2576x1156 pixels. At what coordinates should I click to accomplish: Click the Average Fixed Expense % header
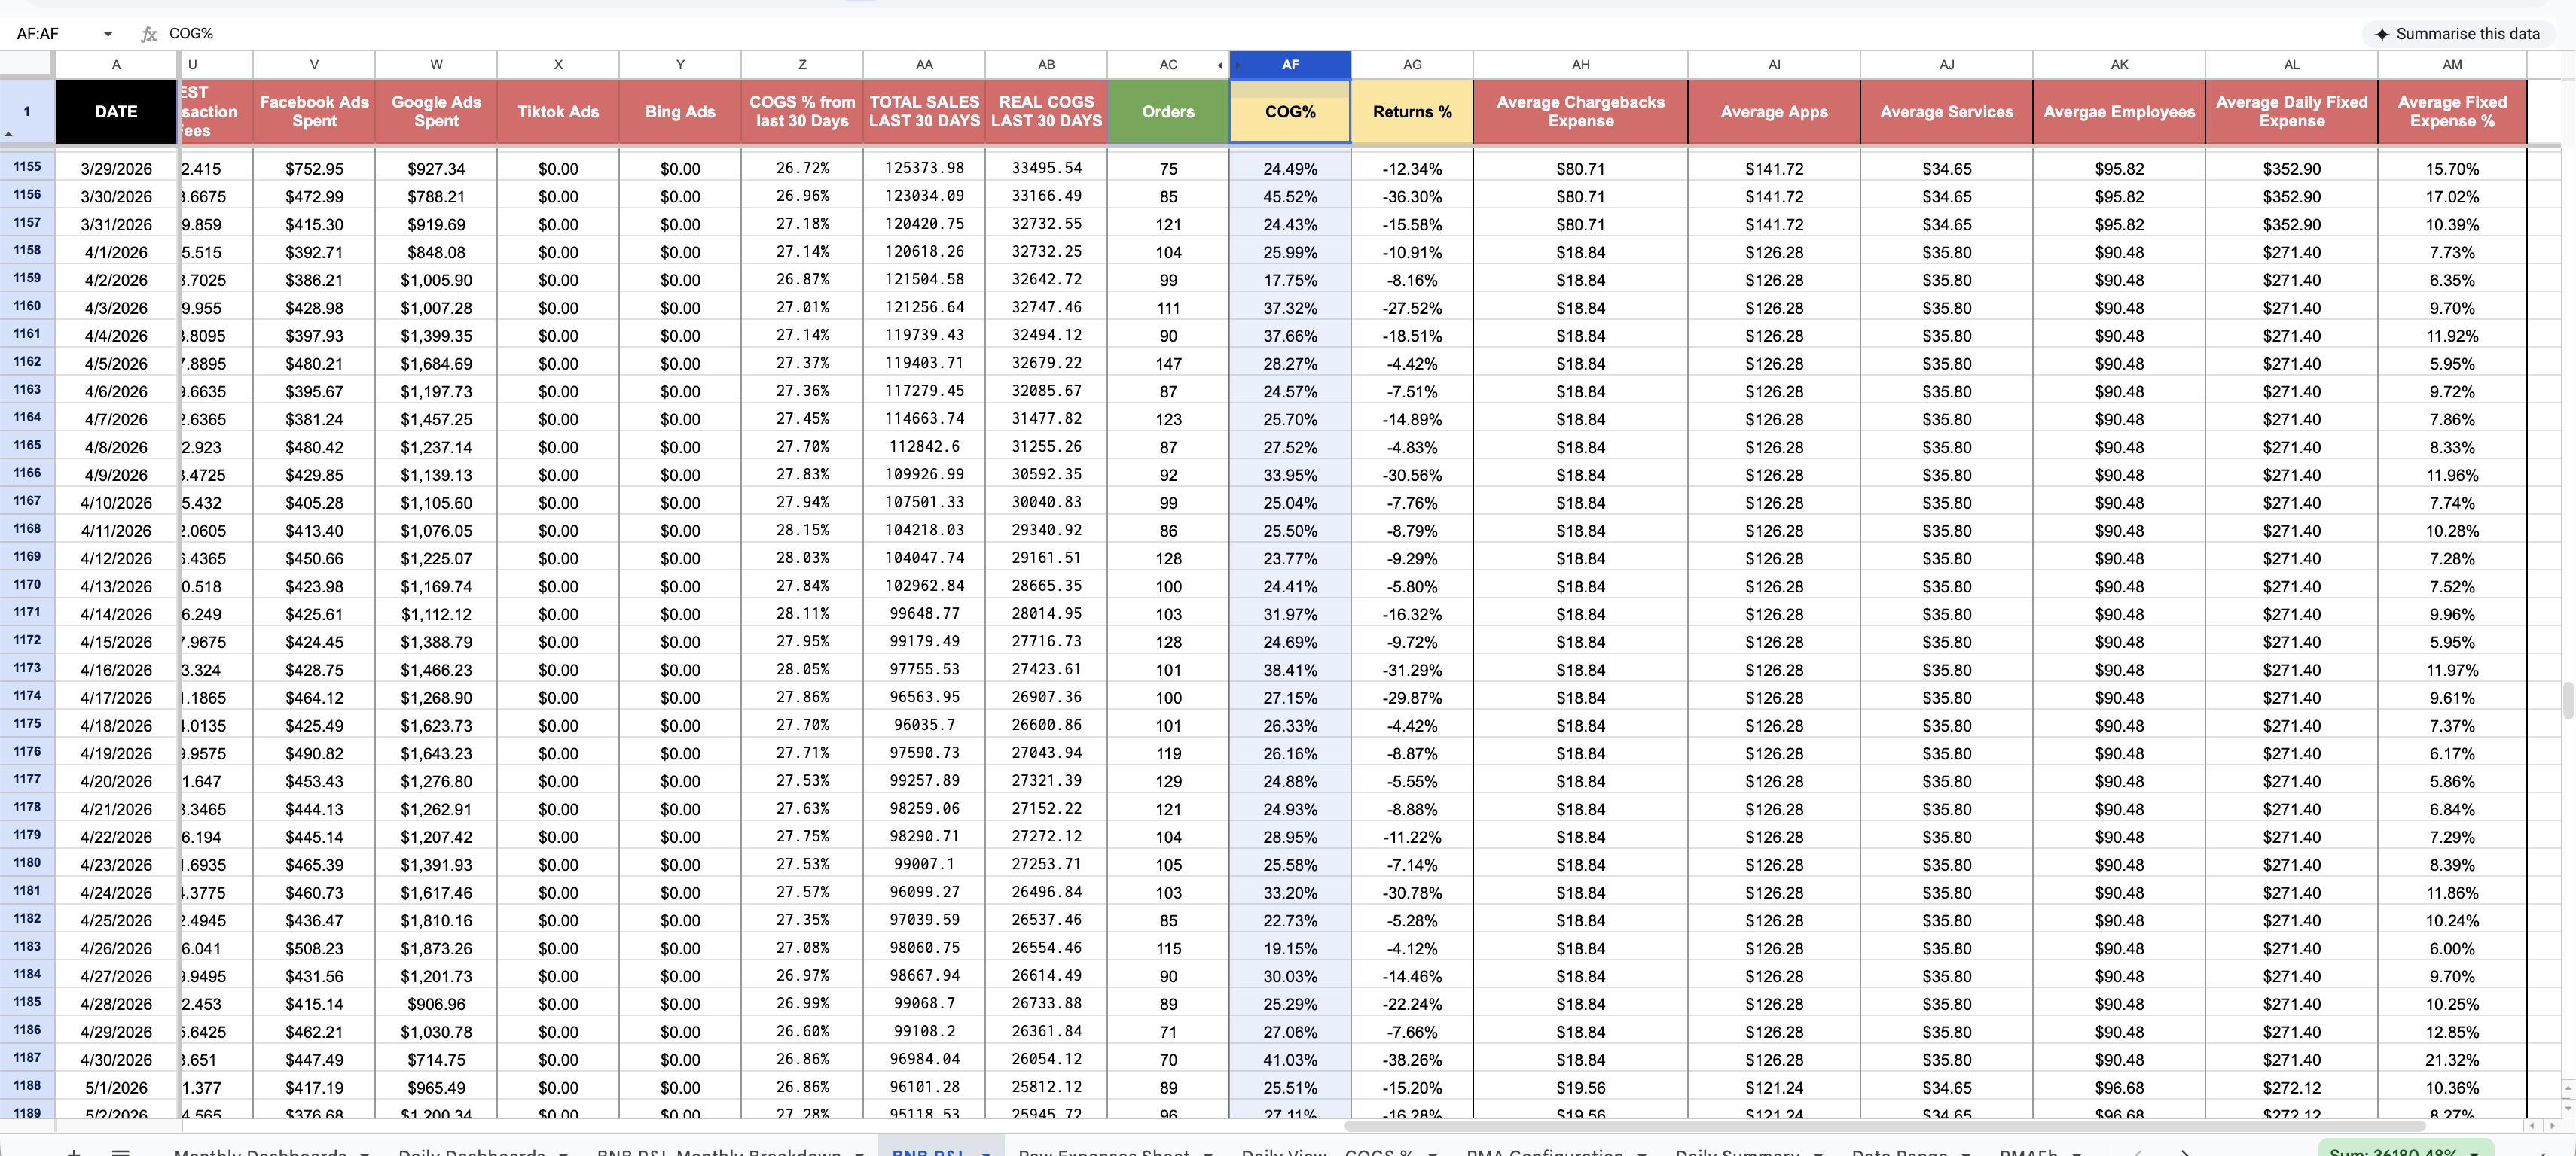[2451, 112]
